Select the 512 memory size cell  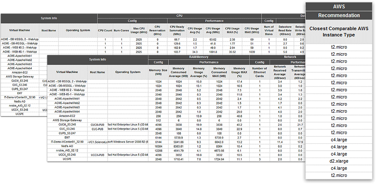pos(158,120)
